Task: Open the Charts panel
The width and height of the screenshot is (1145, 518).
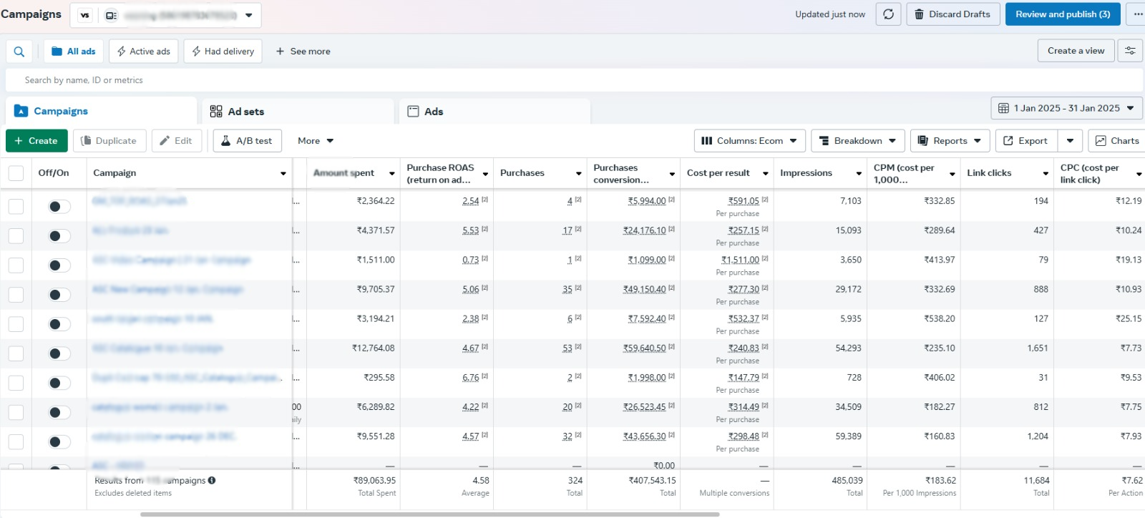Action: click(1117, 141)
